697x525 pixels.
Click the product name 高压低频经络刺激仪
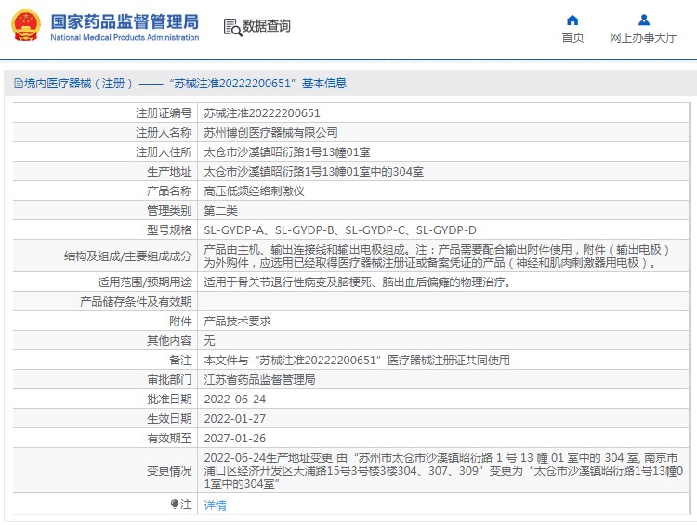click(254, 190)
